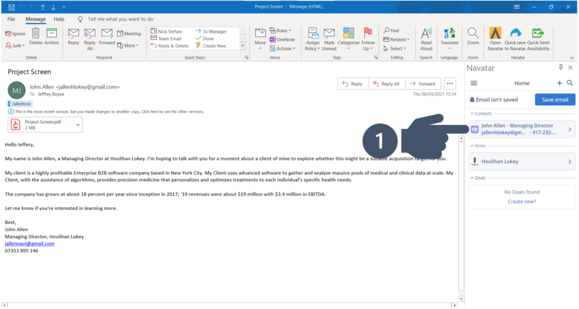Click the message vertical scrollbar
Image resolution: width=579 pixels, height=309 pixels.
(x=461, y=219)
